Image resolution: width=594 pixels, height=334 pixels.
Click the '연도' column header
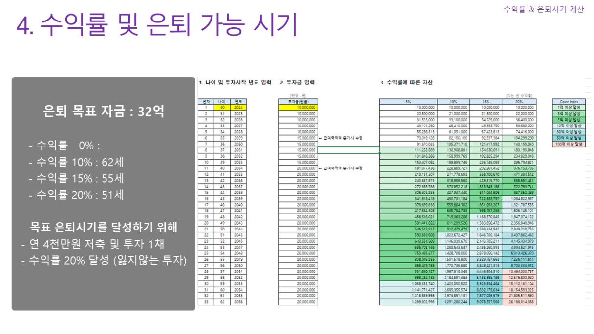point(238,101)
